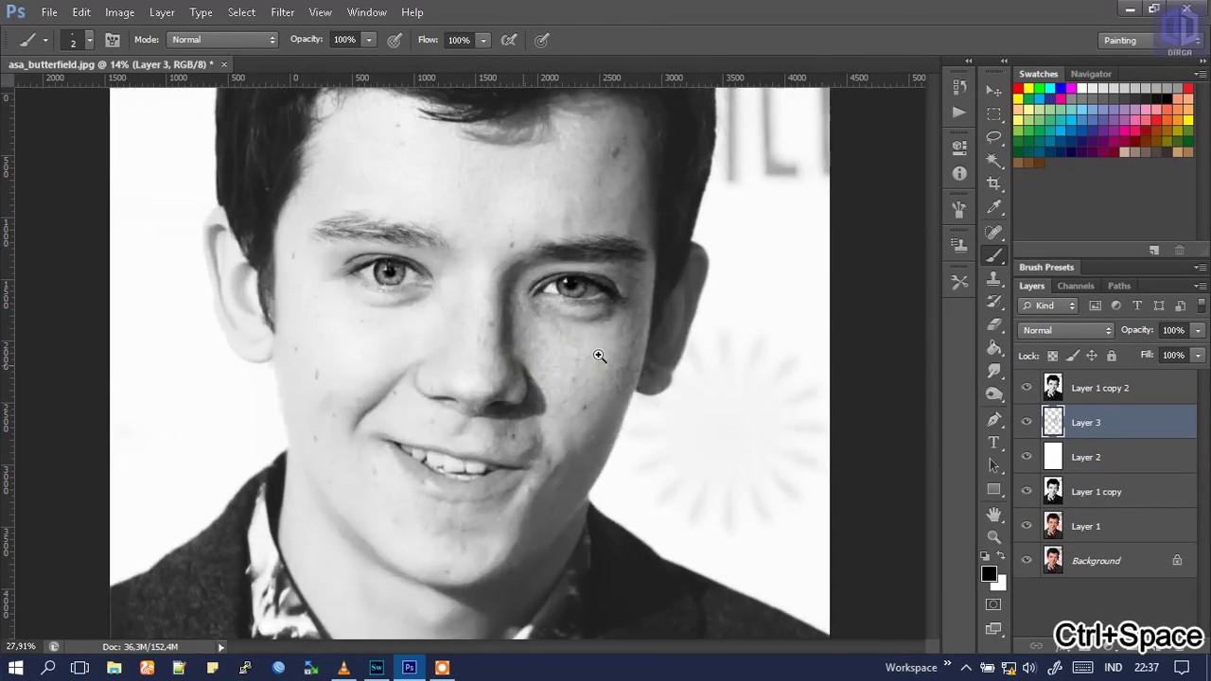
Task: Select the Magic Wand tool
Action: [x=993, y=161]
